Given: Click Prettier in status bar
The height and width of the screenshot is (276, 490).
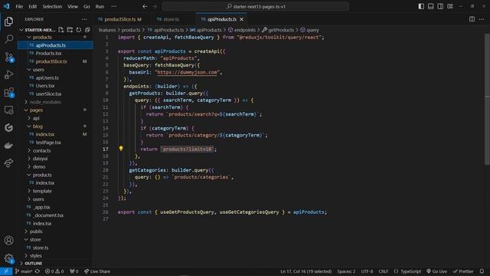Looking at the screenshot, I should click(x=462, y=271).
